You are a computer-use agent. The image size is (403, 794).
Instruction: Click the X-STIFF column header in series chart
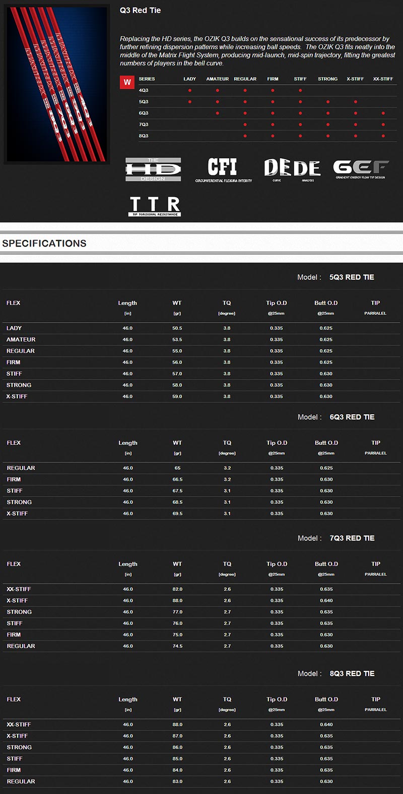tap(355, 79)
